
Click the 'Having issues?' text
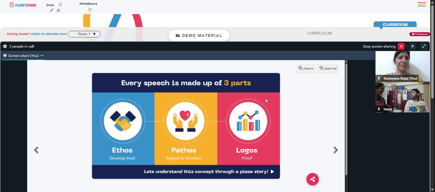19,34
